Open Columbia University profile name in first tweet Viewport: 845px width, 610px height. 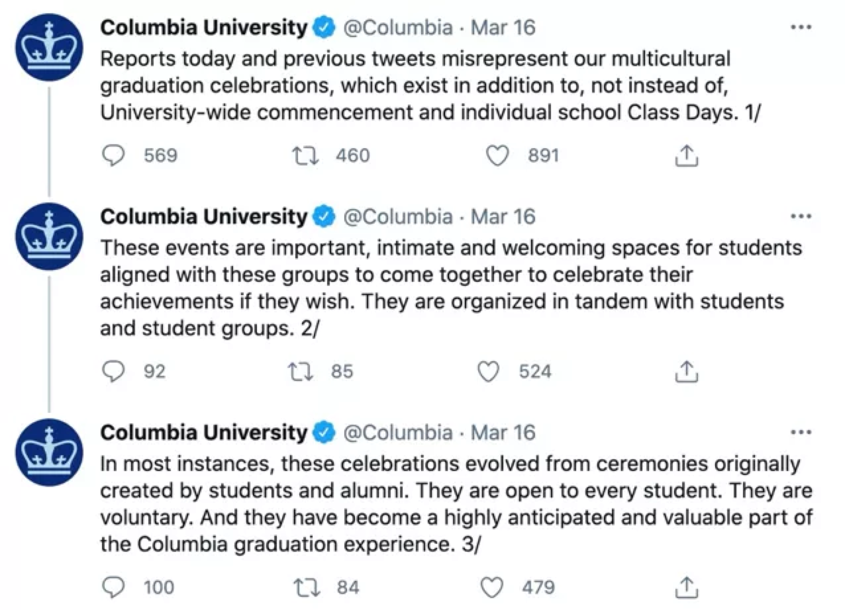(204, 28)
